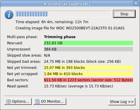Viewport: 140px width, 110px height.
Task: Click the red Bad sectors bar
Action: (88, 80)
